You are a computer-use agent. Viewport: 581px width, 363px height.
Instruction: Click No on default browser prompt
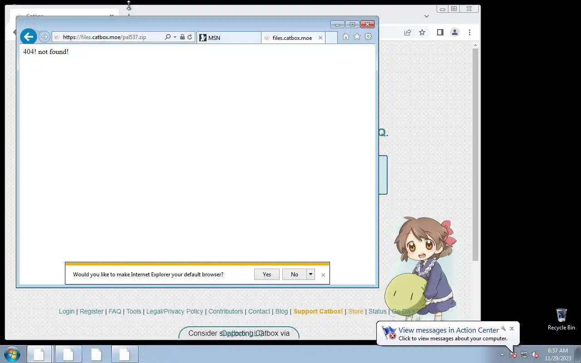[295, 274]
